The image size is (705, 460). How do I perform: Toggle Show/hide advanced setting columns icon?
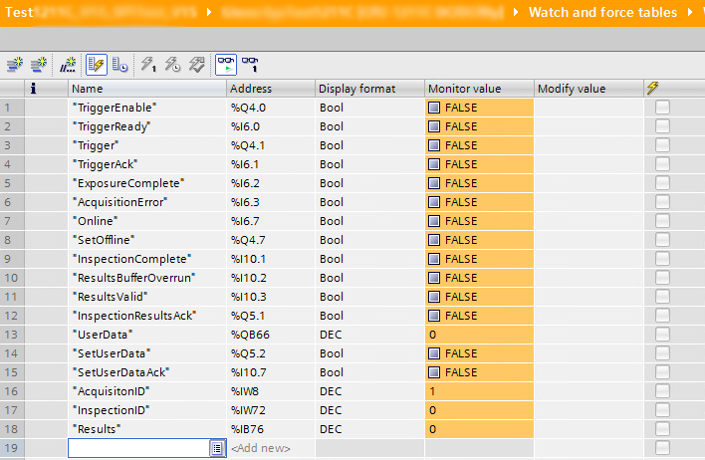pos(119,63)
